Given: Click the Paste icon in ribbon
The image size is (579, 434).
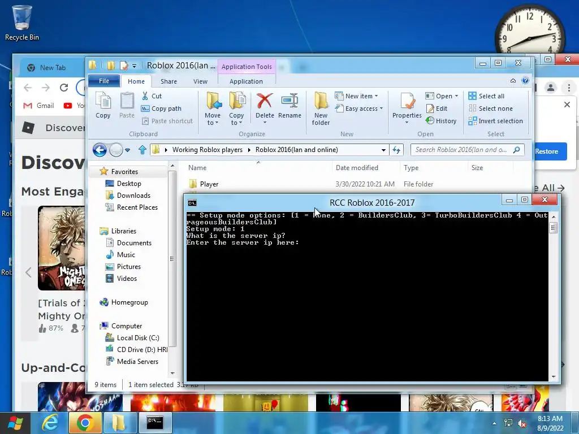Looking at the screenshot, I should click(127, 105).
